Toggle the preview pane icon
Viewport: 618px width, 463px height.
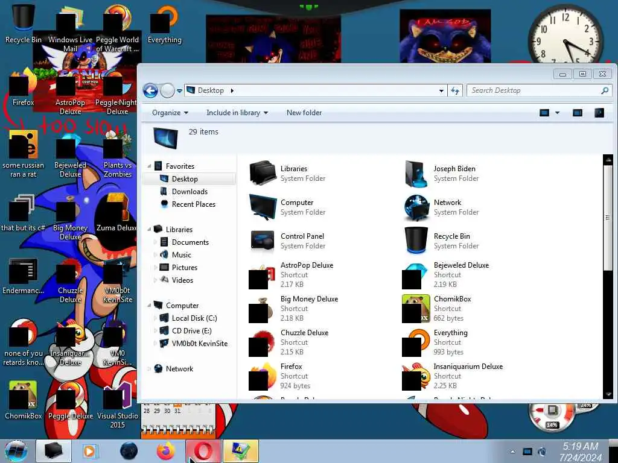578,113
